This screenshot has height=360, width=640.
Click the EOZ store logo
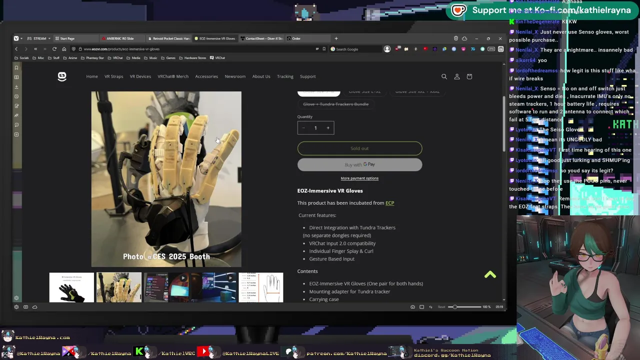click(62, 76)
